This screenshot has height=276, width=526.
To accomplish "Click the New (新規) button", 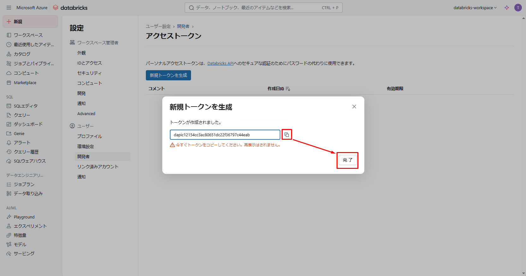I will point(30,21).
